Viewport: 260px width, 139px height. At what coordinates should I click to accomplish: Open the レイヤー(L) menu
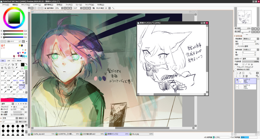pos(37,5)
